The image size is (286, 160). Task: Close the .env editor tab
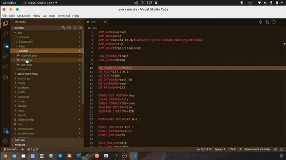105,22
